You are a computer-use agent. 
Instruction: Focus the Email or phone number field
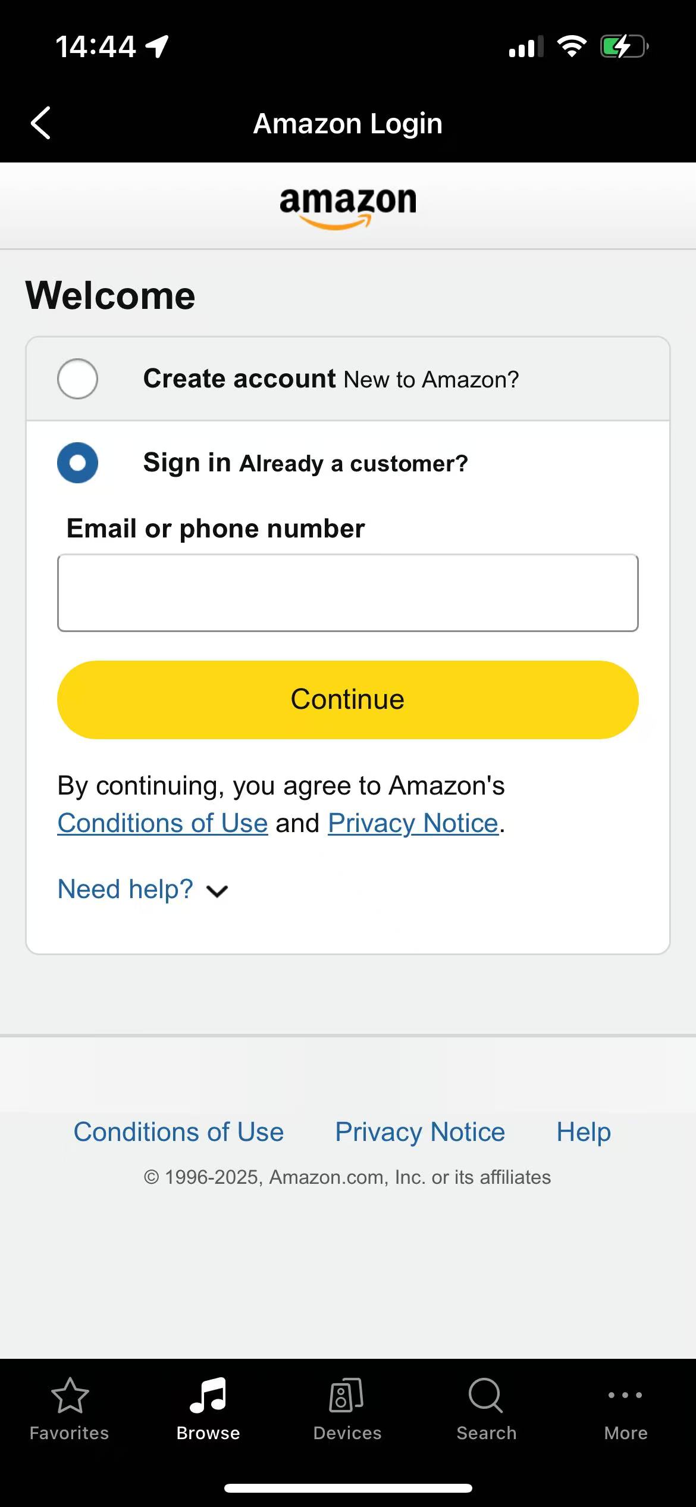point(348,593)
